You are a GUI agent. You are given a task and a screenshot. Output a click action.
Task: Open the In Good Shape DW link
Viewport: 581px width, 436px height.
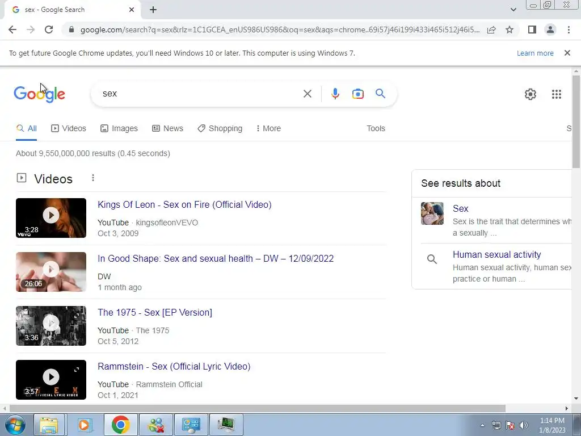click(x=216, y=258)
